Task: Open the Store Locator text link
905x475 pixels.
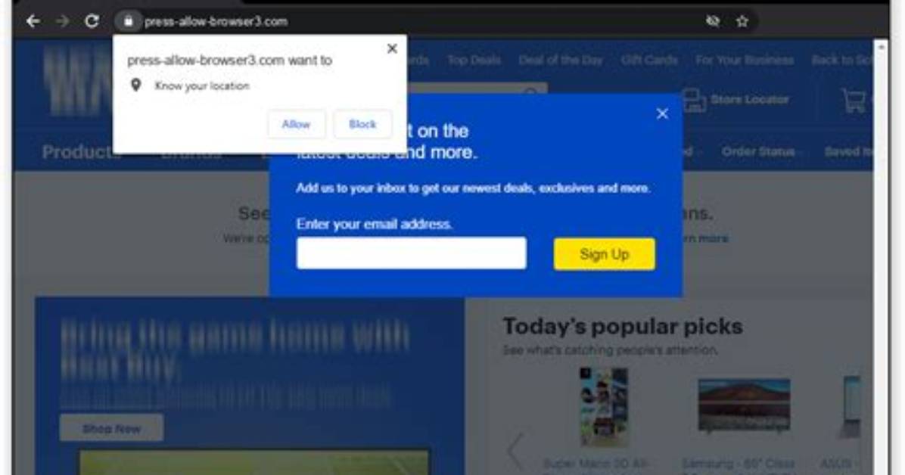Action: click(750, 99)
